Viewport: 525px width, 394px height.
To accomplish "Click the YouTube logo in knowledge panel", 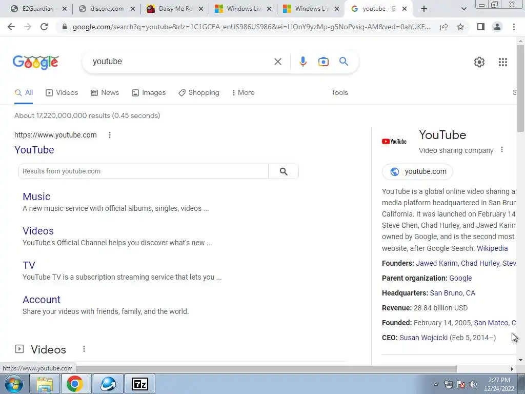I will point(394,142).
